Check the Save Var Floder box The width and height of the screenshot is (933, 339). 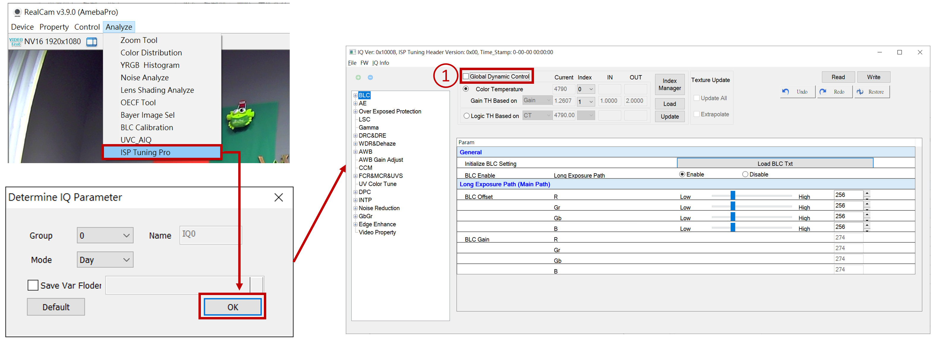click(33, 286)
